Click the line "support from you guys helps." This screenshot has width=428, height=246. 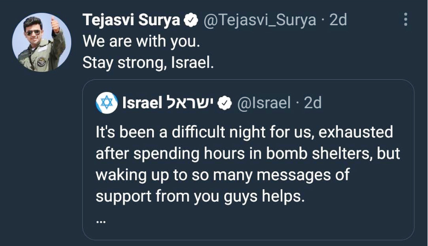tap(200, 196)
